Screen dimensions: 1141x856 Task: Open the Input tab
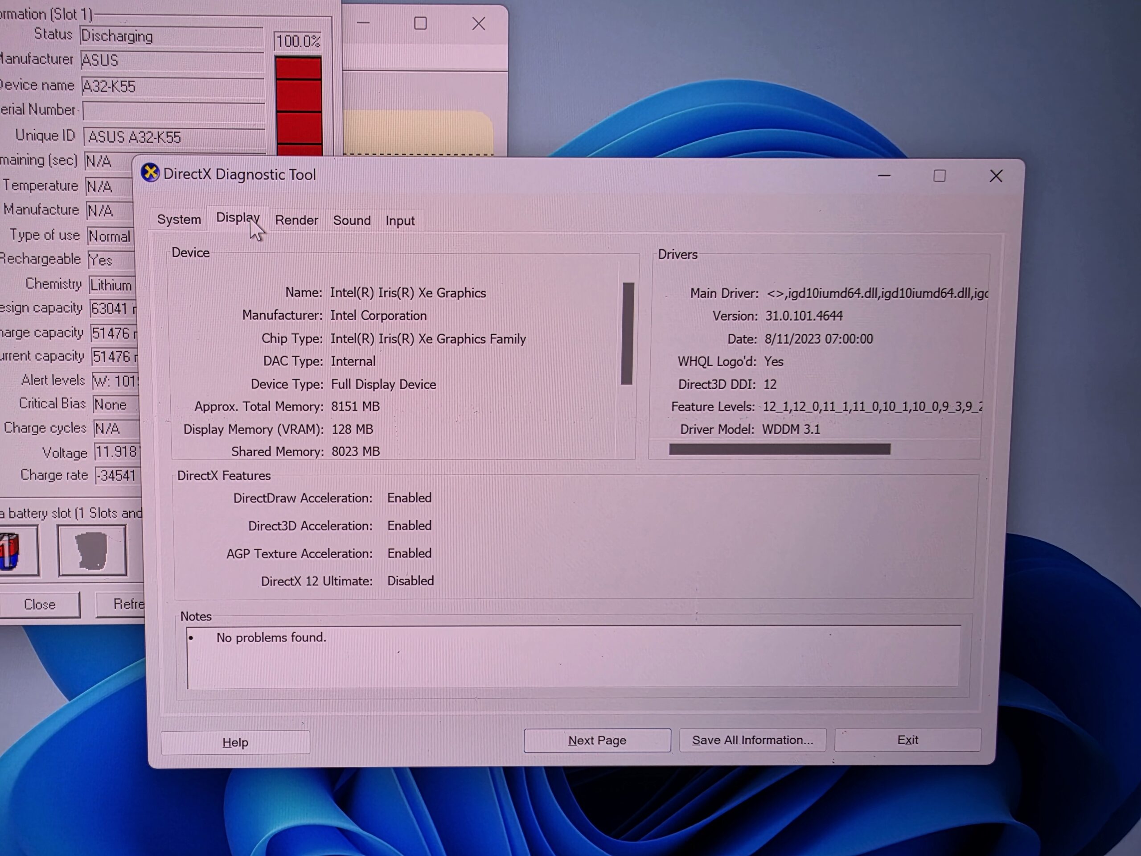[400, 221]
